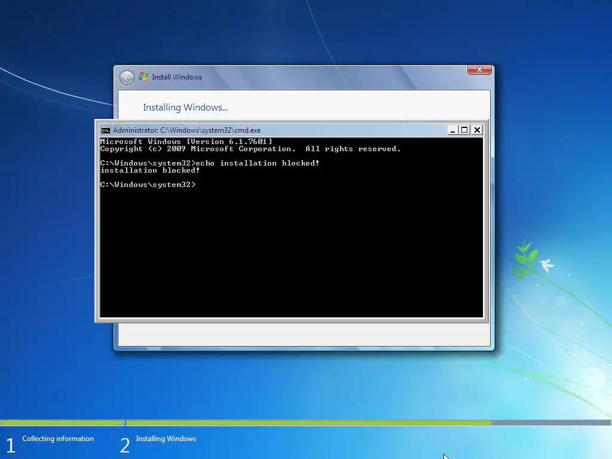612x459 pixels.
Task: Close the Install Windows dialog
Action: tap(479, 69)
